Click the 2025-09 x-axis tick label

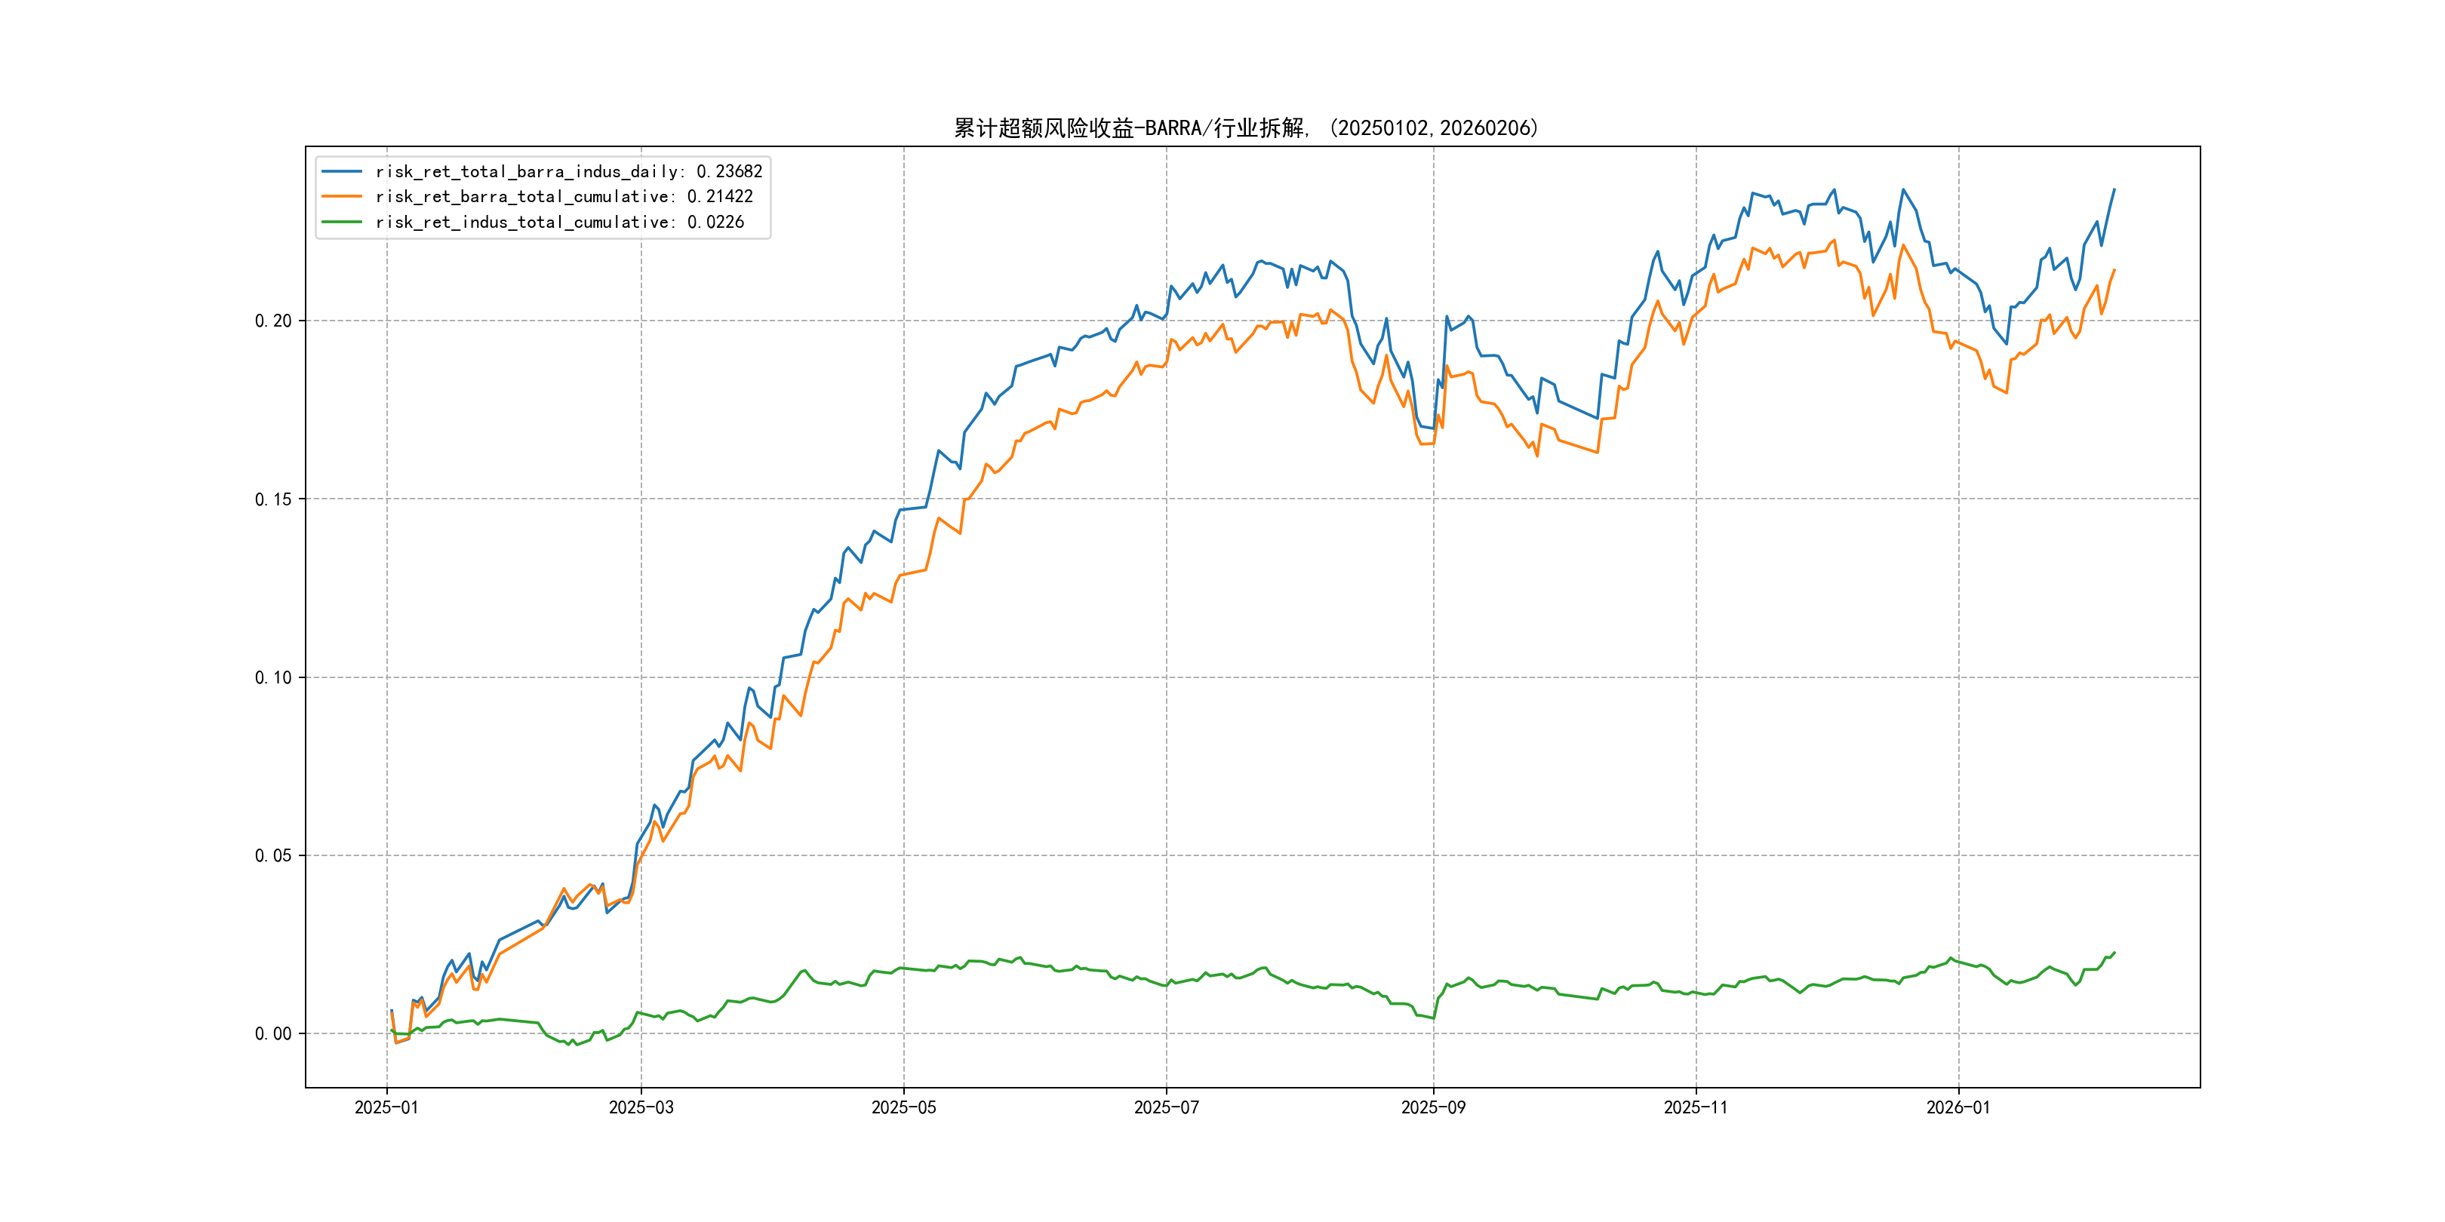click(1433, 1107)
